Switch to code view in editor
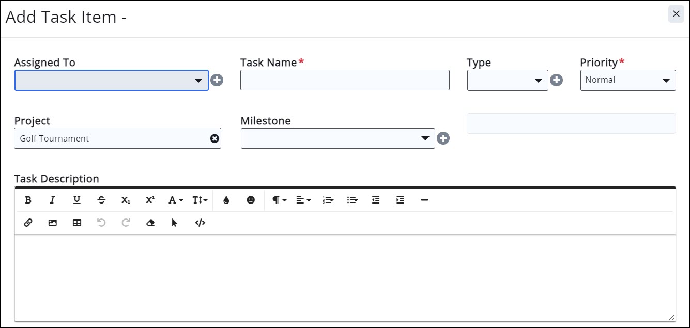Viewport: 690px width, 328px height. 200,223
